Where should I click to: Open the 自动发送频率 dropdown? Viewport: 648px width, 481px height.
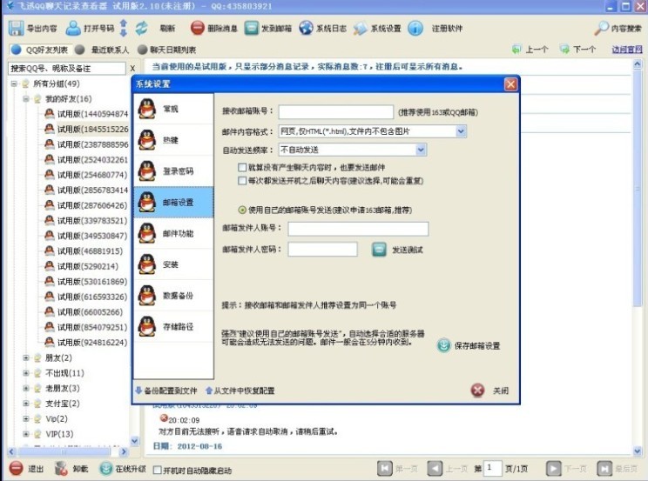pos(421,150)
